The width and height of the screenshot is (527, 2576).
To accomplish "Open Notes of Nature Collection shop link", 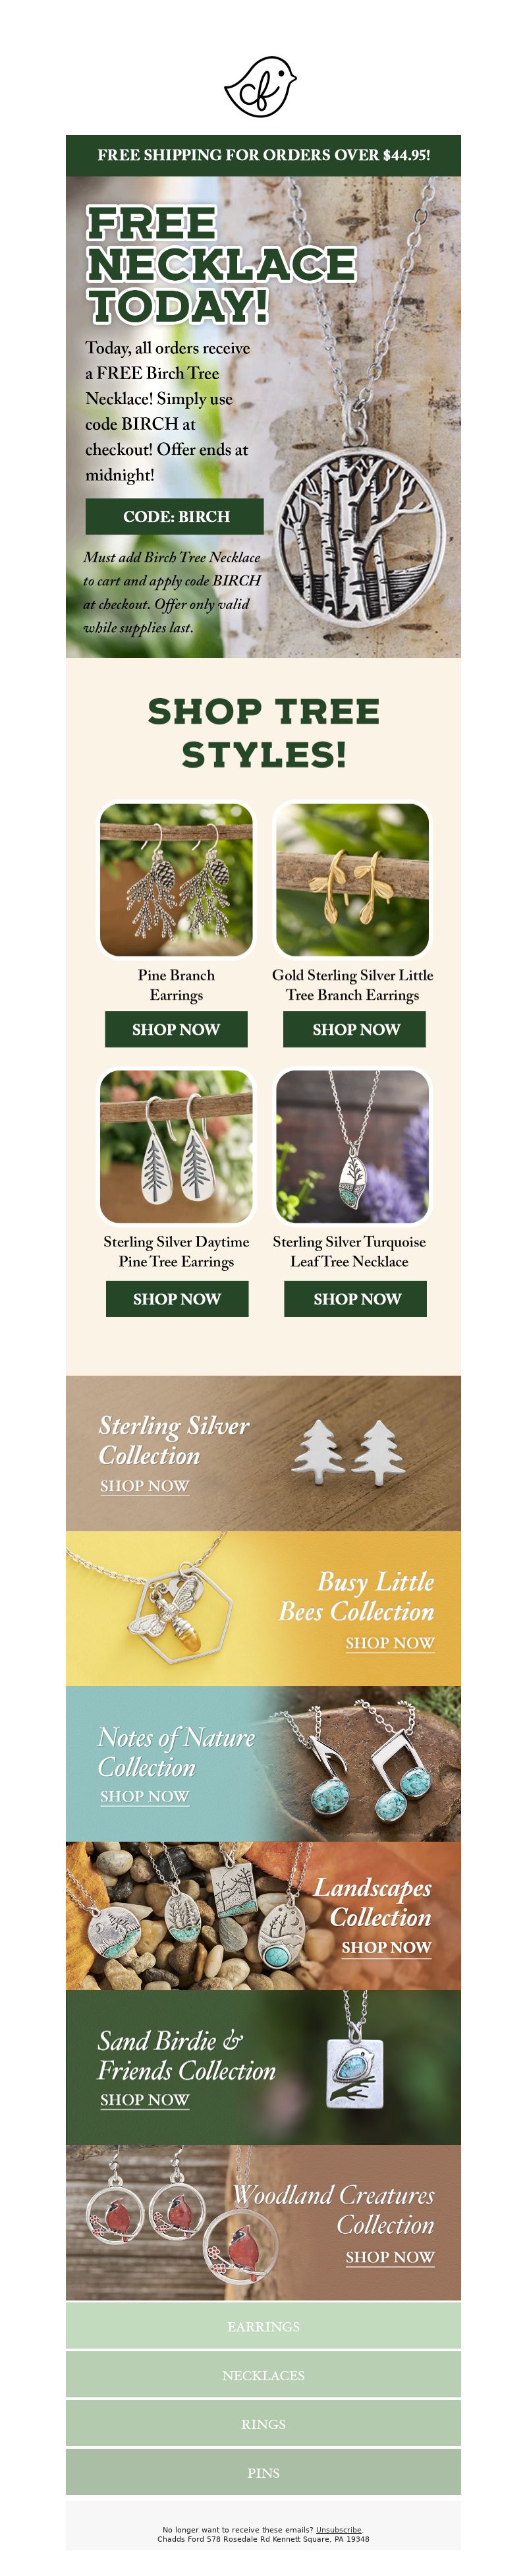I will pyautogui.click(x=144, y=1797).
